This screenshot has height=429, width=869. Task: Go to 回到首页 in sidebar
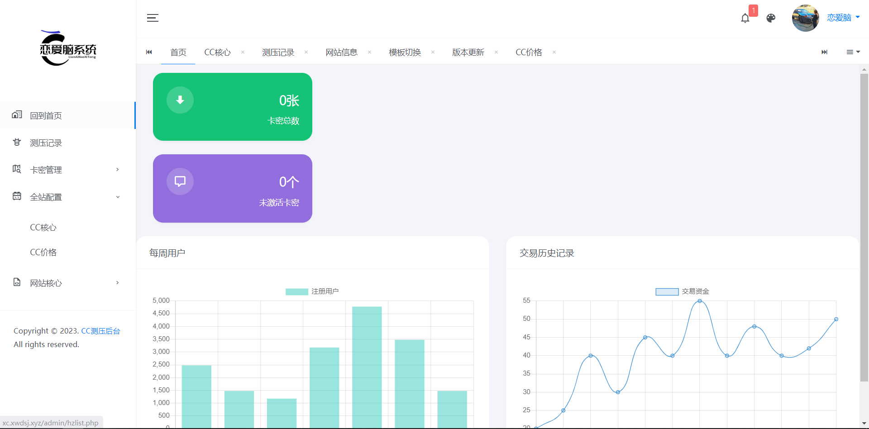pos(67,115)
